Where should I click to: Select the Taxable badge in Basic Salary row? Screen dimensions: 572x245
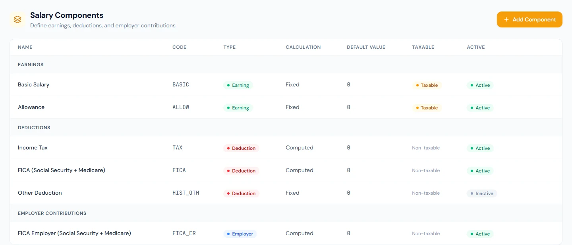click(x=427, y=85)
